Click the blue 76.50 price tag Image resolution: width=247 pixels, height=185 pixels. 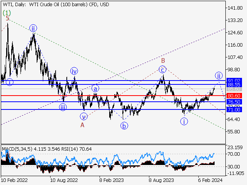coord(234,102)
